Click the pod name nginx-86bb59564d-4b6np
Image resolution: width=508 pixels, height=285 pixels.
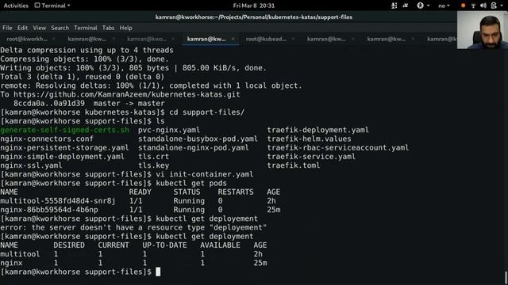tap(49, 210)
